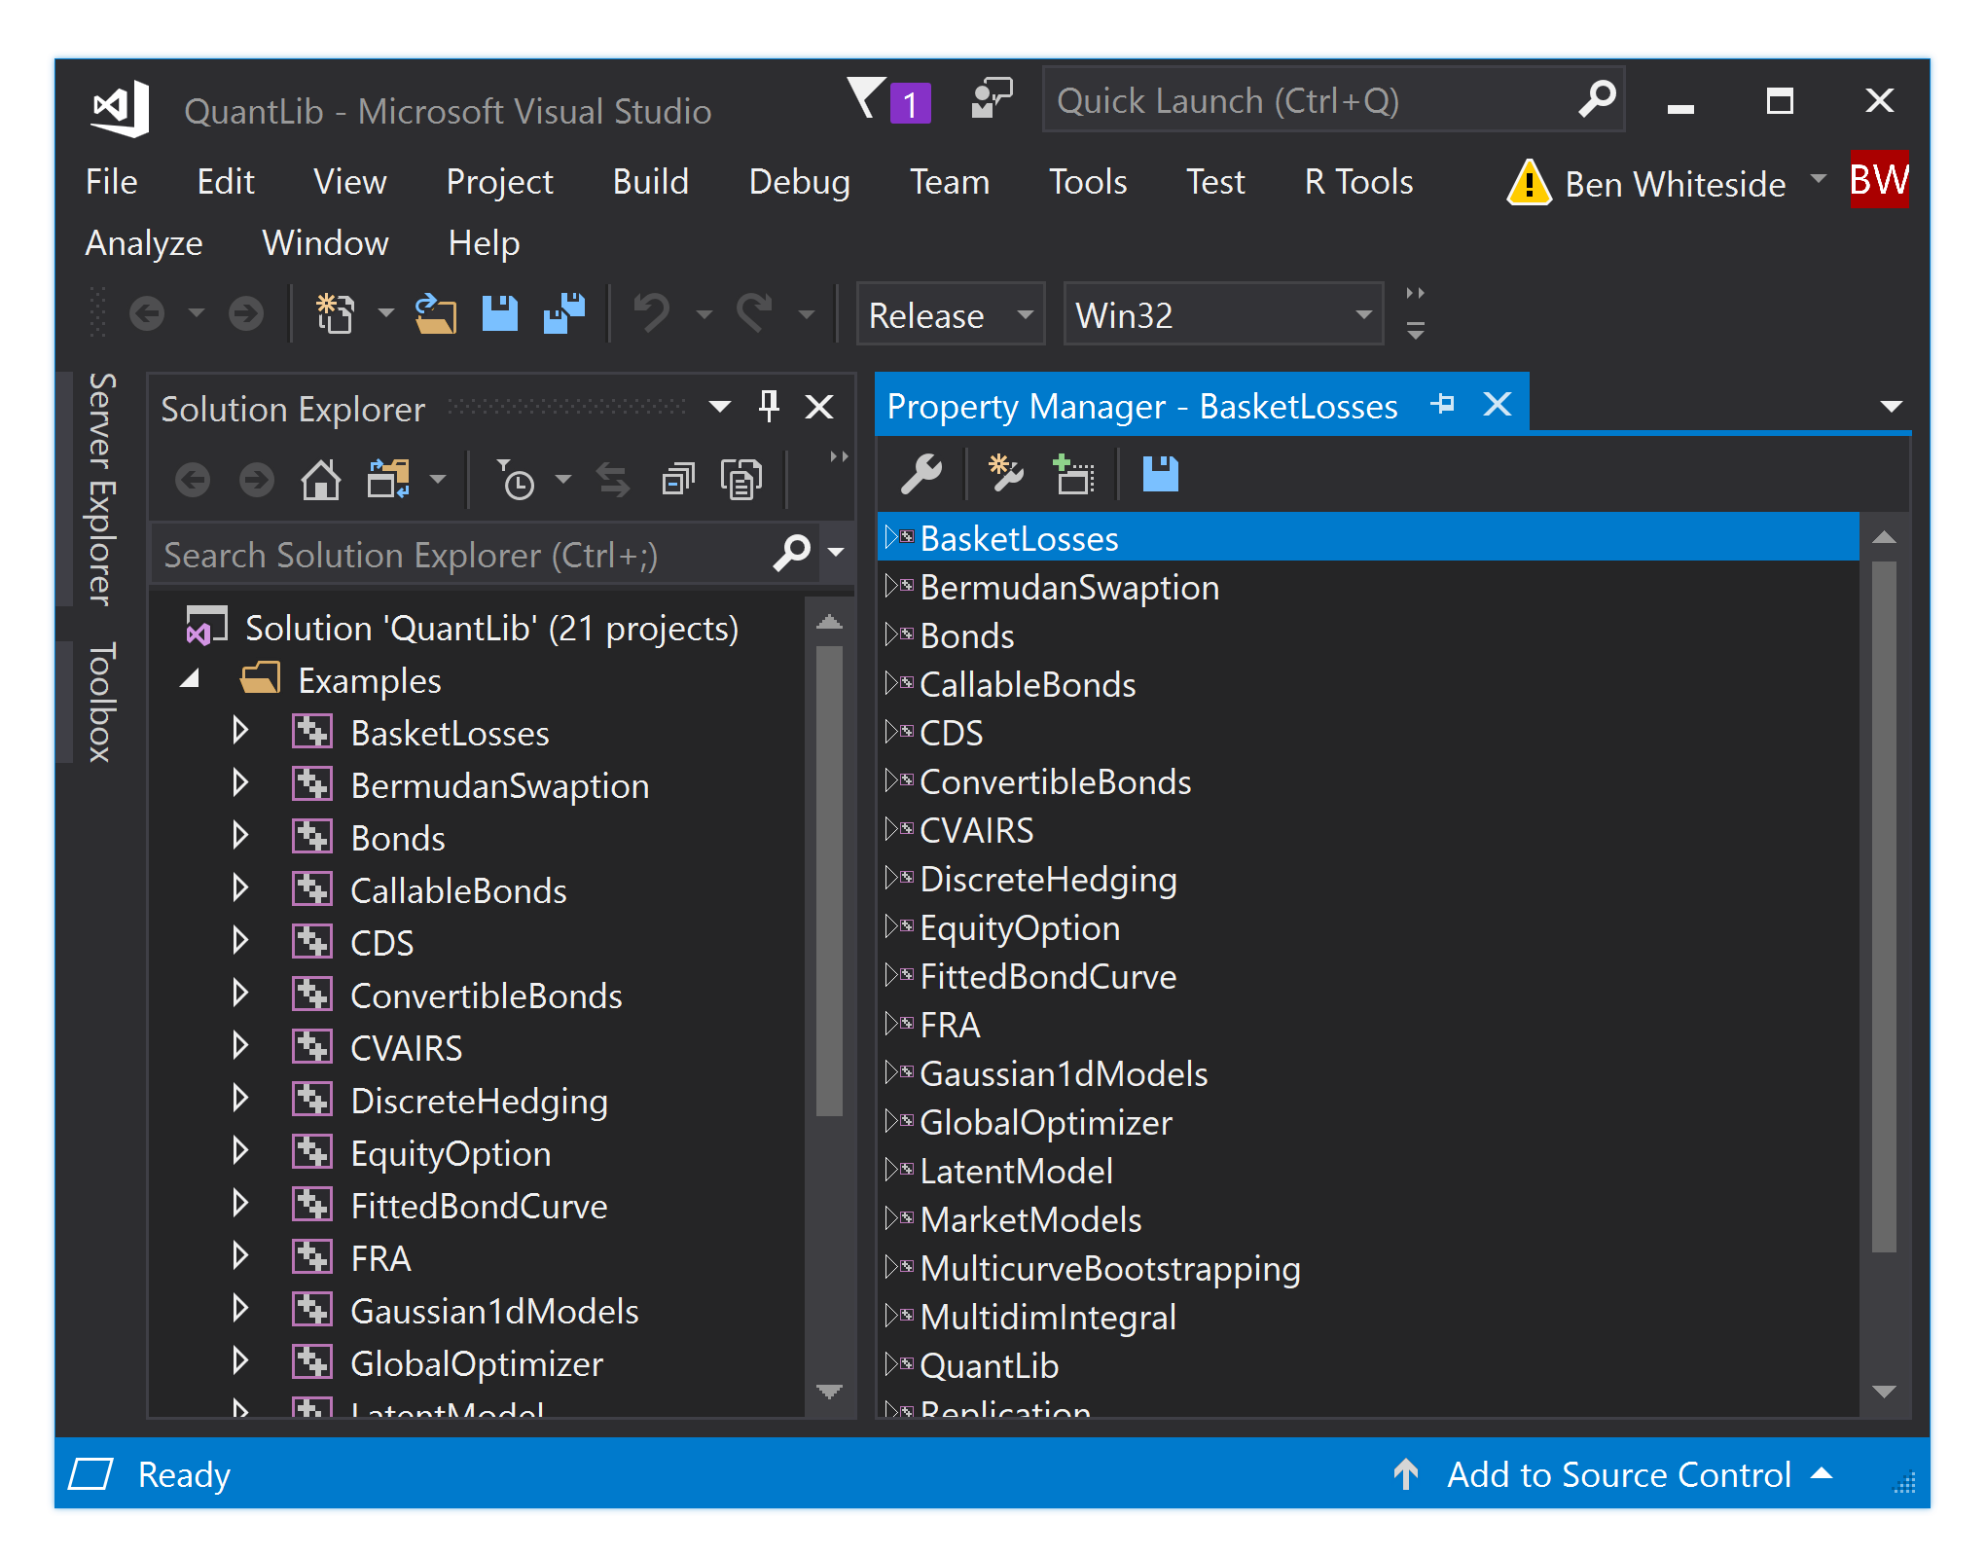Click the Properties wrench icon in Property Manager
The height and width of the screenshot is (1557, 1986).
(x=921, y=475)
